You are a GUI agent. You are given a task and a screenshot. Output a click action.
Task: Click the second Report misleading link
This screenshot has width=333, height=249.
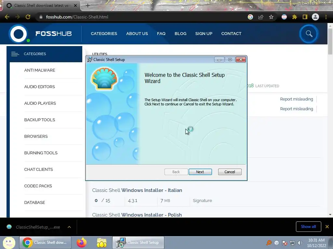tap(297, 109)
